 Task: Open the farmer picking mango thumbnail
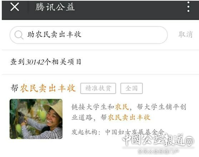pyautogui.click(x=36, y=119)
